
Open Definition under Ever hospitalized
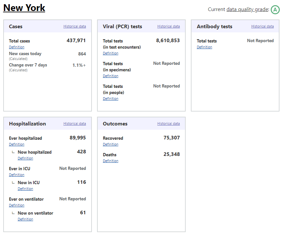(x=17, y=144)
